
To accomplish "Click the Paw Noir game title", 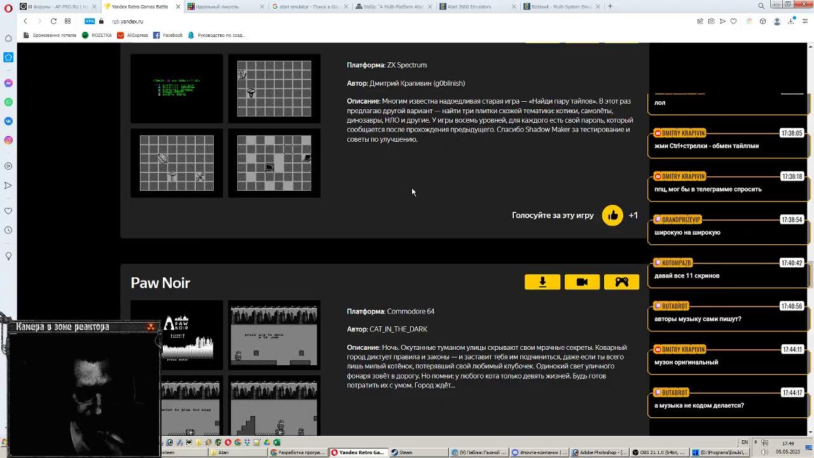I will pos(160,283).
